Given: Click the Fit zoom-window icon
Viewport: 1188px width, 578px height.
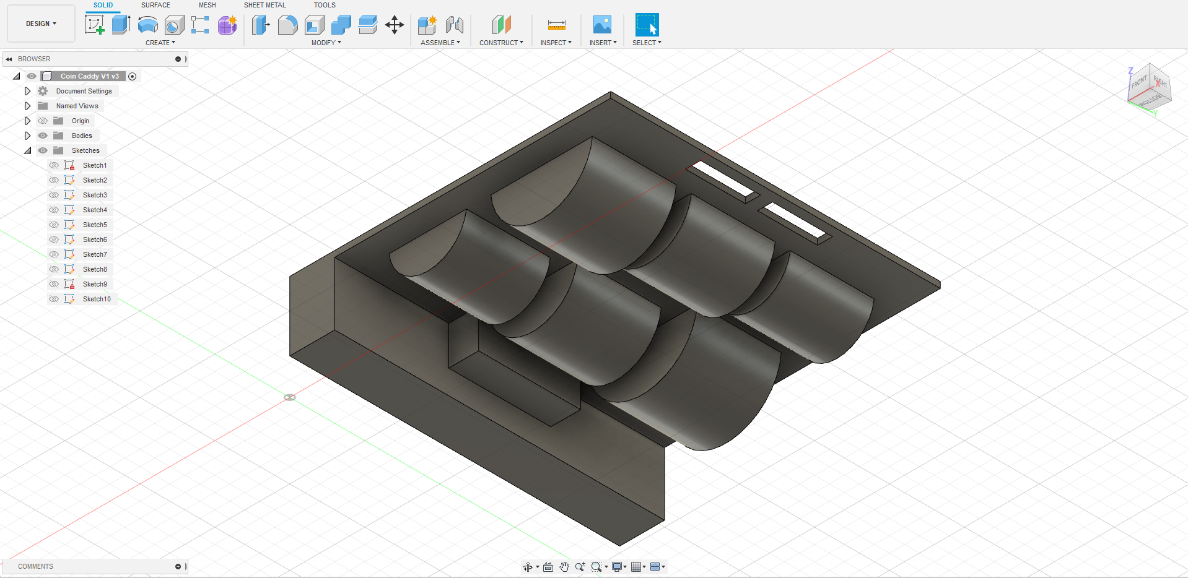Looking at the screenshot, I should (596, 567).
